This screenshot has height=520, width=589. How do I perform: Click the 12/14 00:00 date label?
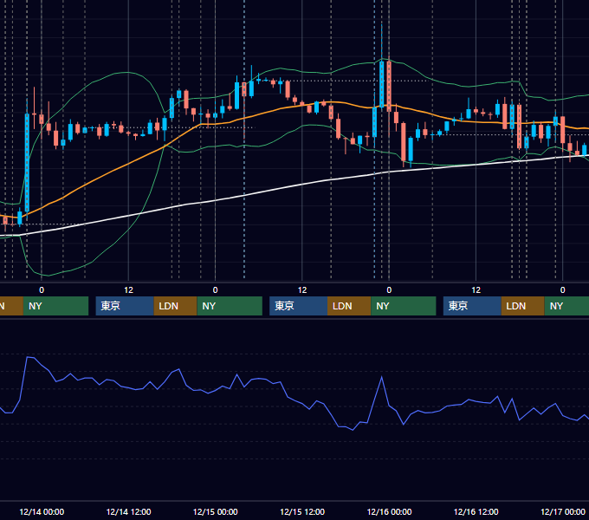(42, 511)
